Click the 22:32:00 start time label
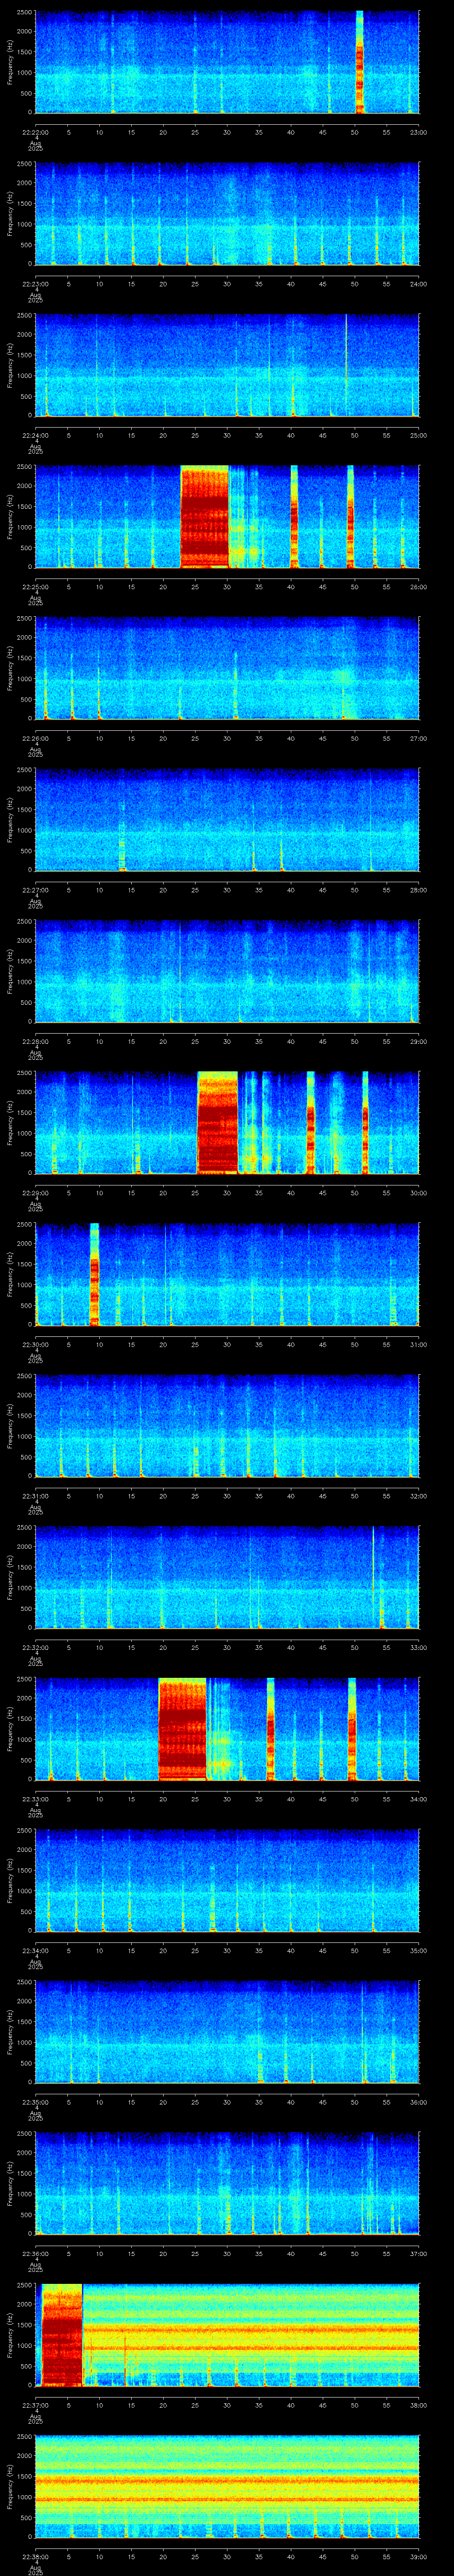This screenshot has width=454, height=2576. tap(35, 1647)
